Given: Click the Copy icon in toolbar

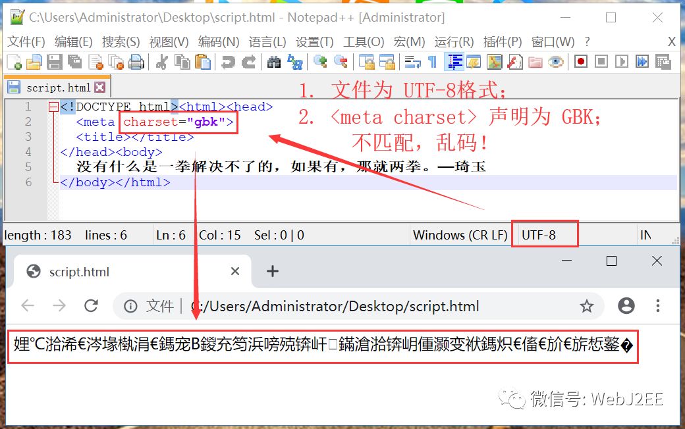Looking at the screenshot, I should pyautogui.click(x=182, y=62).
